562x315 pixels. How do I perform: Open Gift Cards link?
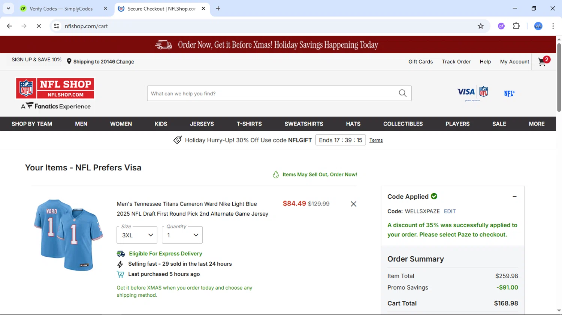(420, 62)
